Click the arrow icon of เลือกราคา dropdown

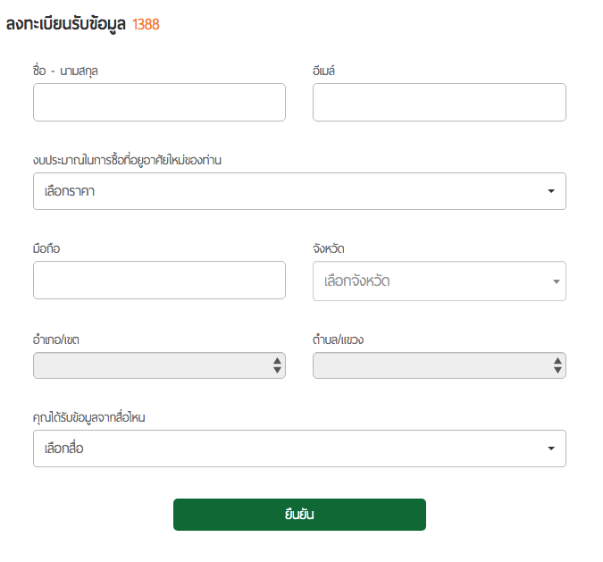[x=551, y=191]
